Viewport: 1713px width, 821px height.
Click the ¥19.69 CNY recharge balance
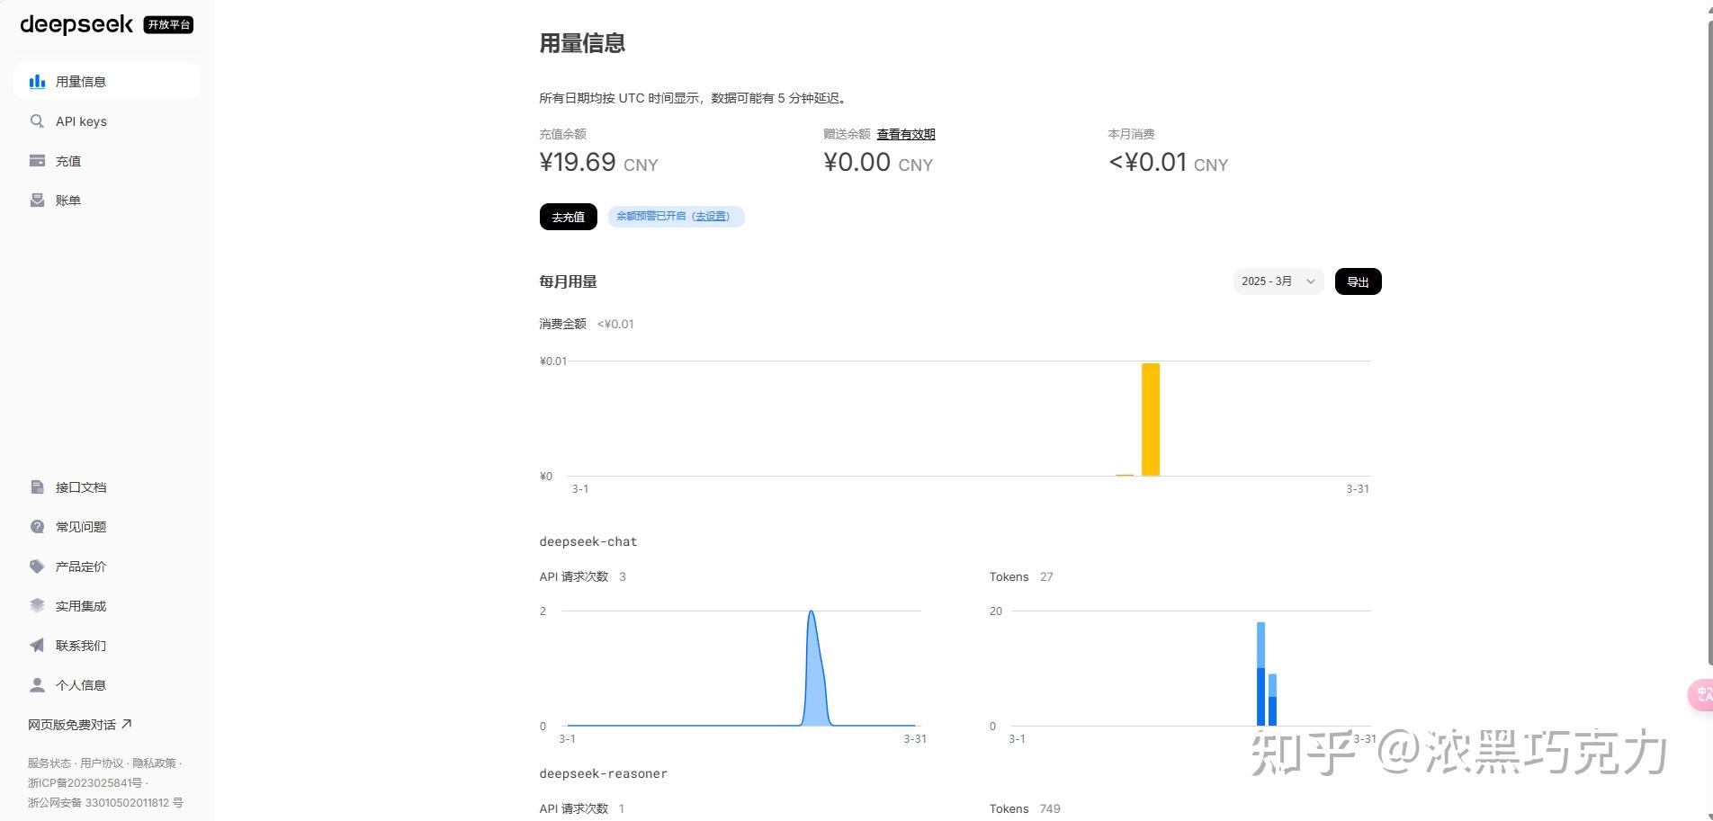click(598, 163)
